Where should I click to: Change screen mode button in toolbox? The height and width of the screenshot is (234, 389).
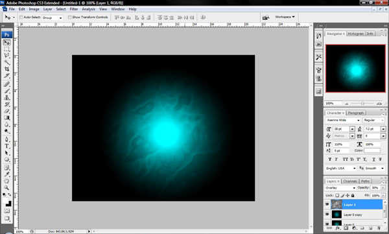6,218
